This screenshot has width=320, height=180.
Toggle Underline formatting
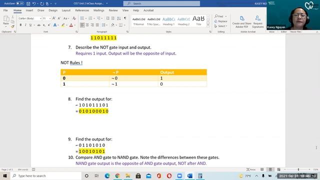[x=30, y=25]
